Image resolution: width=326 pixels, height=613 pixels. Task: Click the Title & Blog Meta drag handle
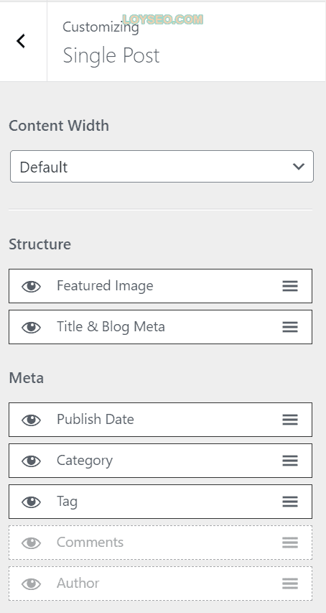[290, 327]
